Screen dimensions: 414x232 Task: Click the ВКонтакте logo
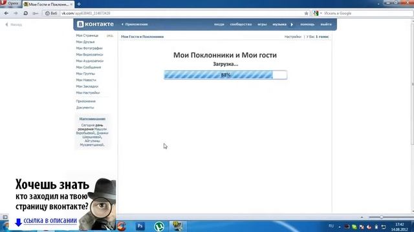click(x=95, y=24)
